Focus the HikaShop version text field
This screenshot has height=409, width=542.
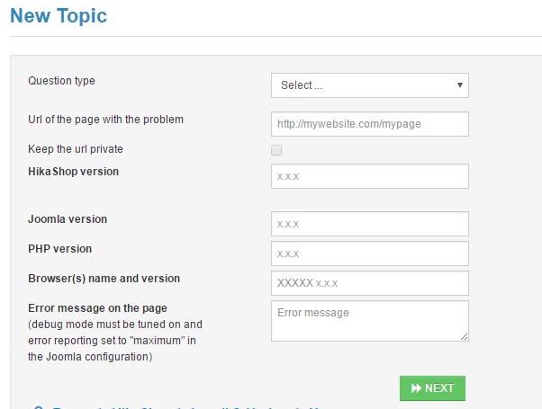[x=369, y=176]
